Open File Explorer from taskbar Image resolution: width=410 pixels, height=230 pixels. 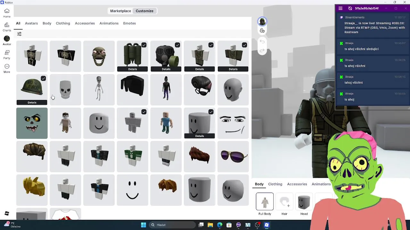[210, 225]
